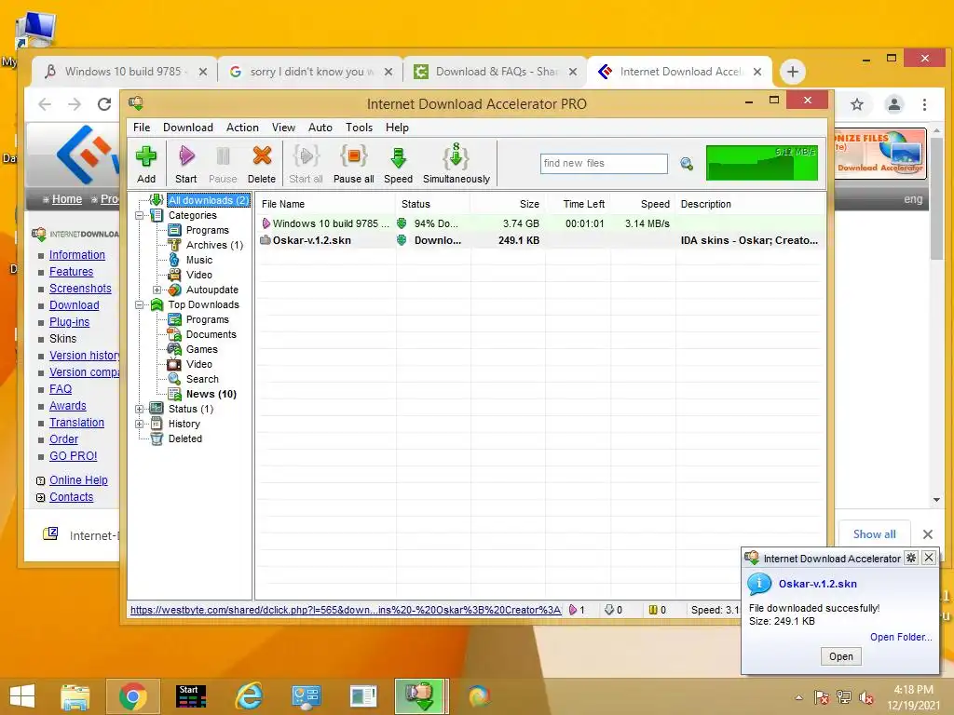Viewport: 954px width, 715px height.
Task: Click the Add download toolbar icon
Action: point(146,164)
